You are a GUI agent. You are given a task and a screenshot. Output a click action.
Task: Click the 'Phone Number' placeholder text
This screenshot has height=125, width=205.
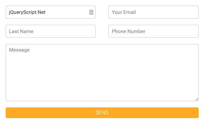pyautogui.click(x=128, y=31)
